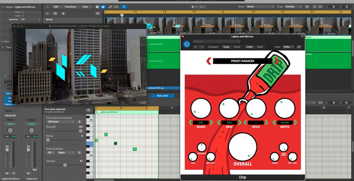Click the HIGH SHELF knob in Drip
The image size is (354, 181).
tap(284, 148)
